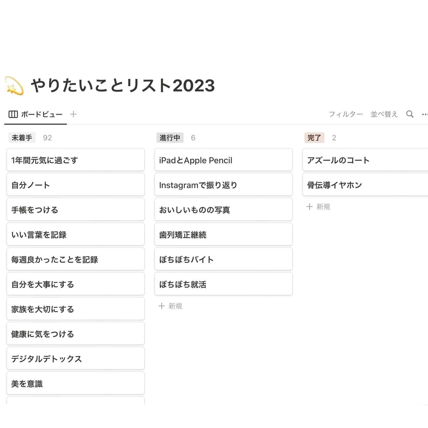Viewport: 428px width, 428px height.
Task: Open the フィルター option
Action: point(346,114)
